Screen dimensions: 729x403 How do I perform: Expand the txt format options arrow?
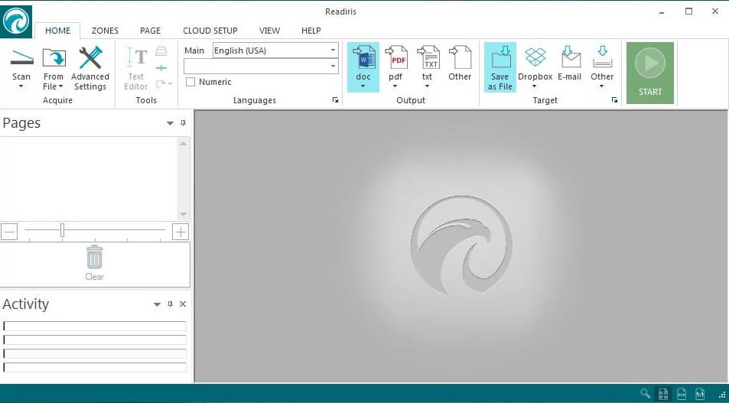tap(428, 86)
